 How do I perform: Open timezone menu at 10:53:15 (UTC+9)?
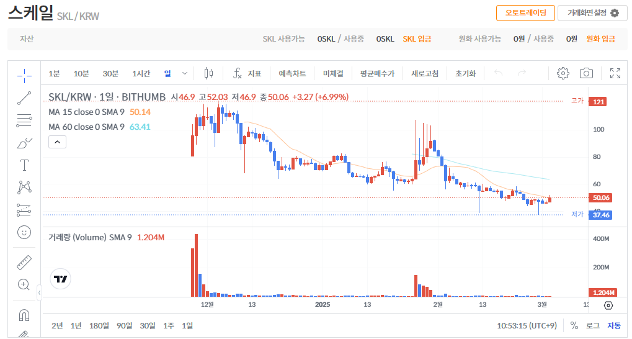(x=527, y=326)
